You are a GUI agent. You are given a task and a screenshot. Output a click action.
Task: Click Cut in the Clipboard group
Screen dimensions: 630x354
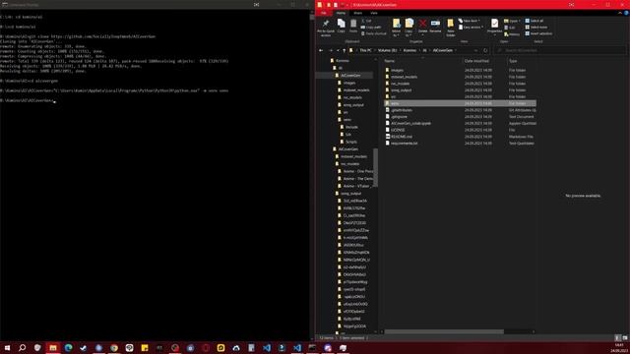pyautogui.click(x=366, y=21)
